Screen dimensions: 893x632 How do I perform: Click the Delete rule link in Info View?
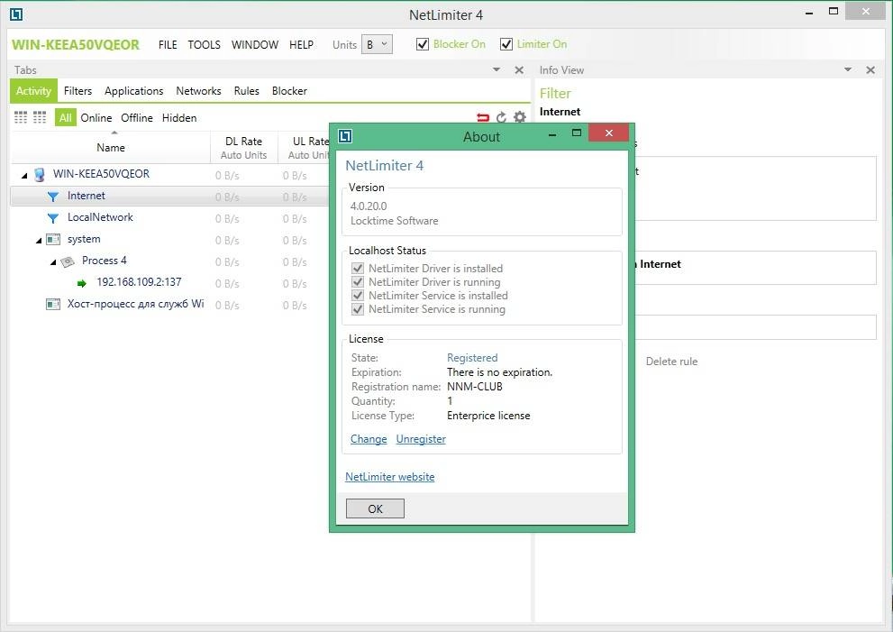pos(671,362)
